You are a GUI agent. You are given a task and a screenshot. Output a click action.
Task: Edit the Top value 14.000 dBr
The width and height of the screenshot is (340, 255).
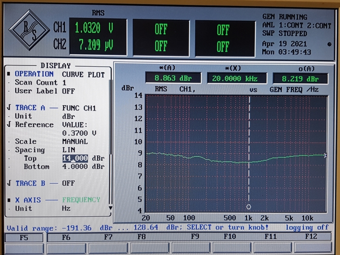[75, 158]
